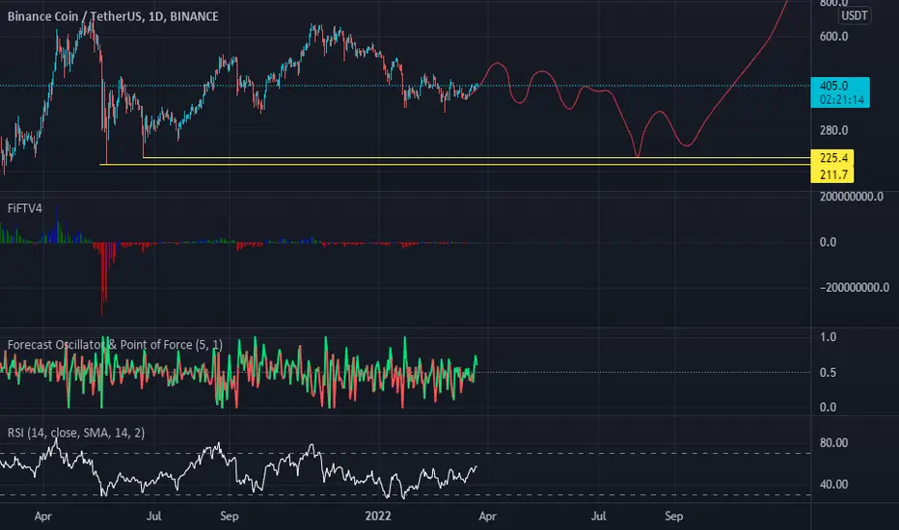Click the 1.0 oscillator axis value
The image size is (899, 530).
(828, 337)
